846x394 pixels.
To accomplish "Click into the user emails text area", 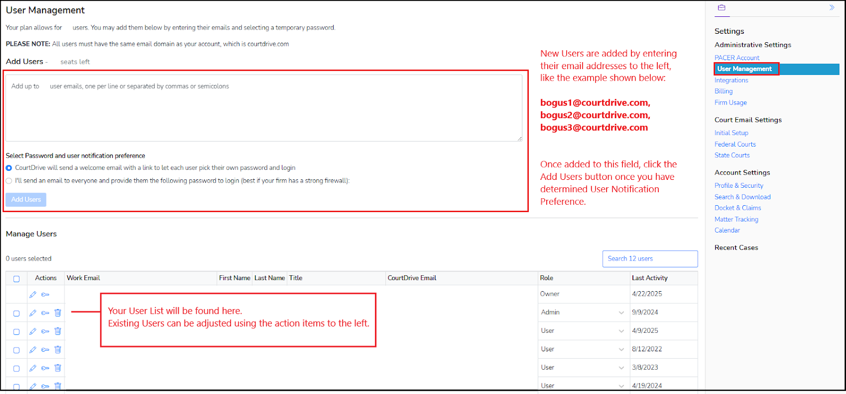I will [x=264, y=108].
